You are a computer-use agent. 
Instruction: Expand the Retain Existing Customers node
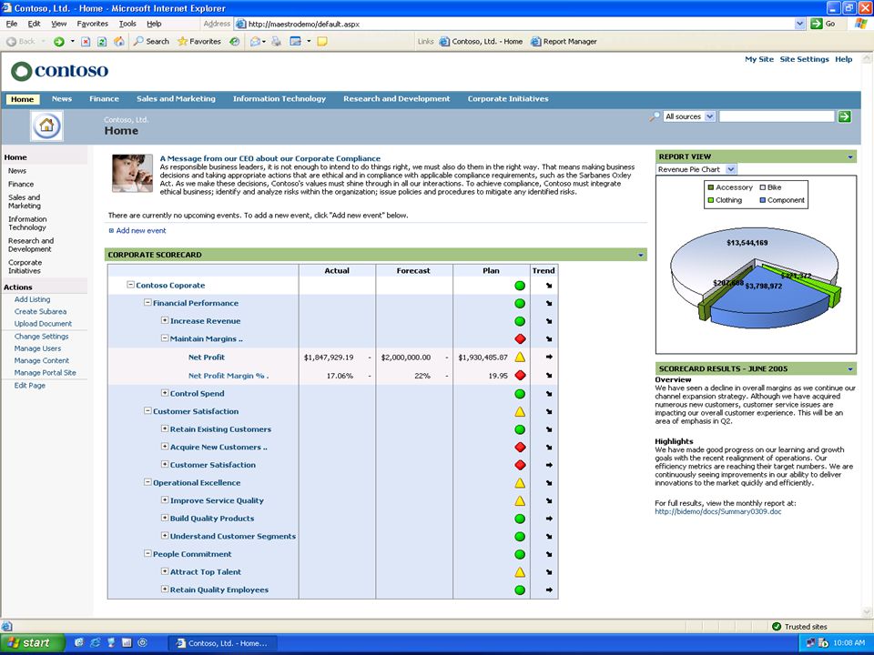(x=165, y=428)
